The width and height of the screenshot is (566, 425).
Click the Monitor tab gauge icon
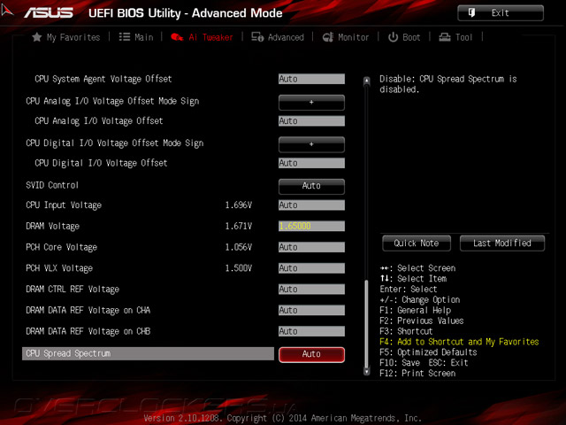[x=328, y=37]
